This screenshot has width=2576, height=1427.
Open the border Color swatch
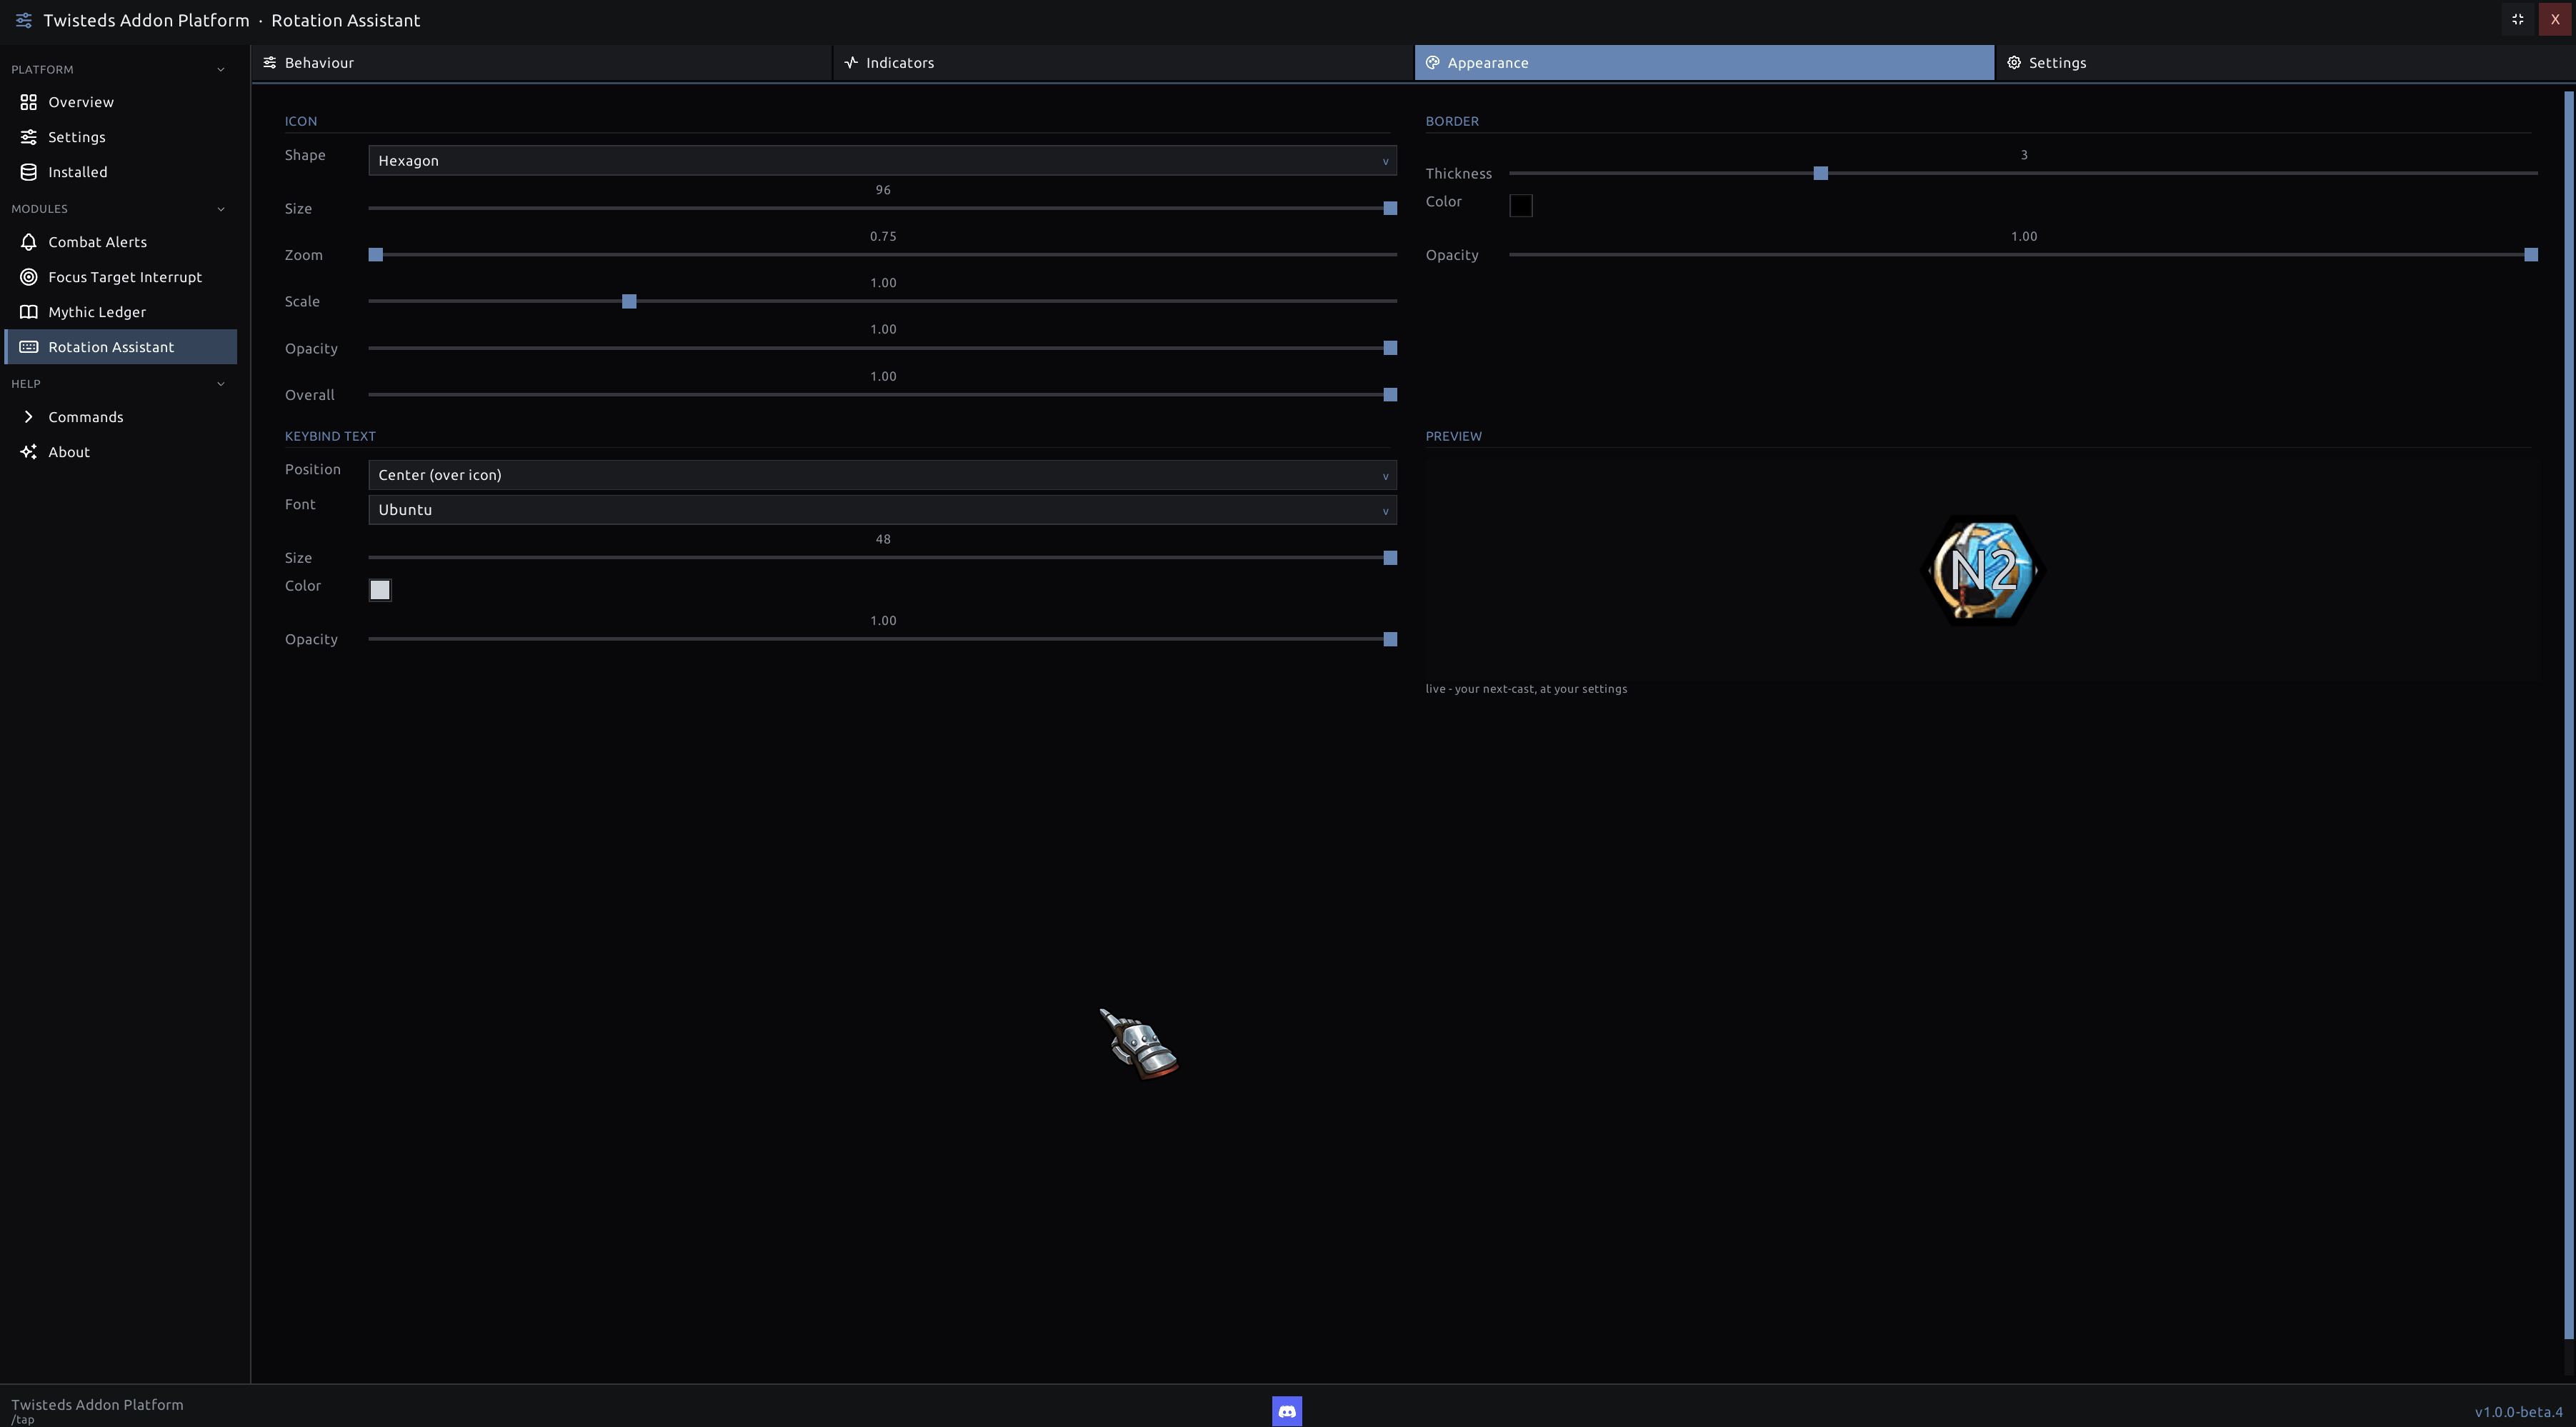click(x=1520, y=205)
